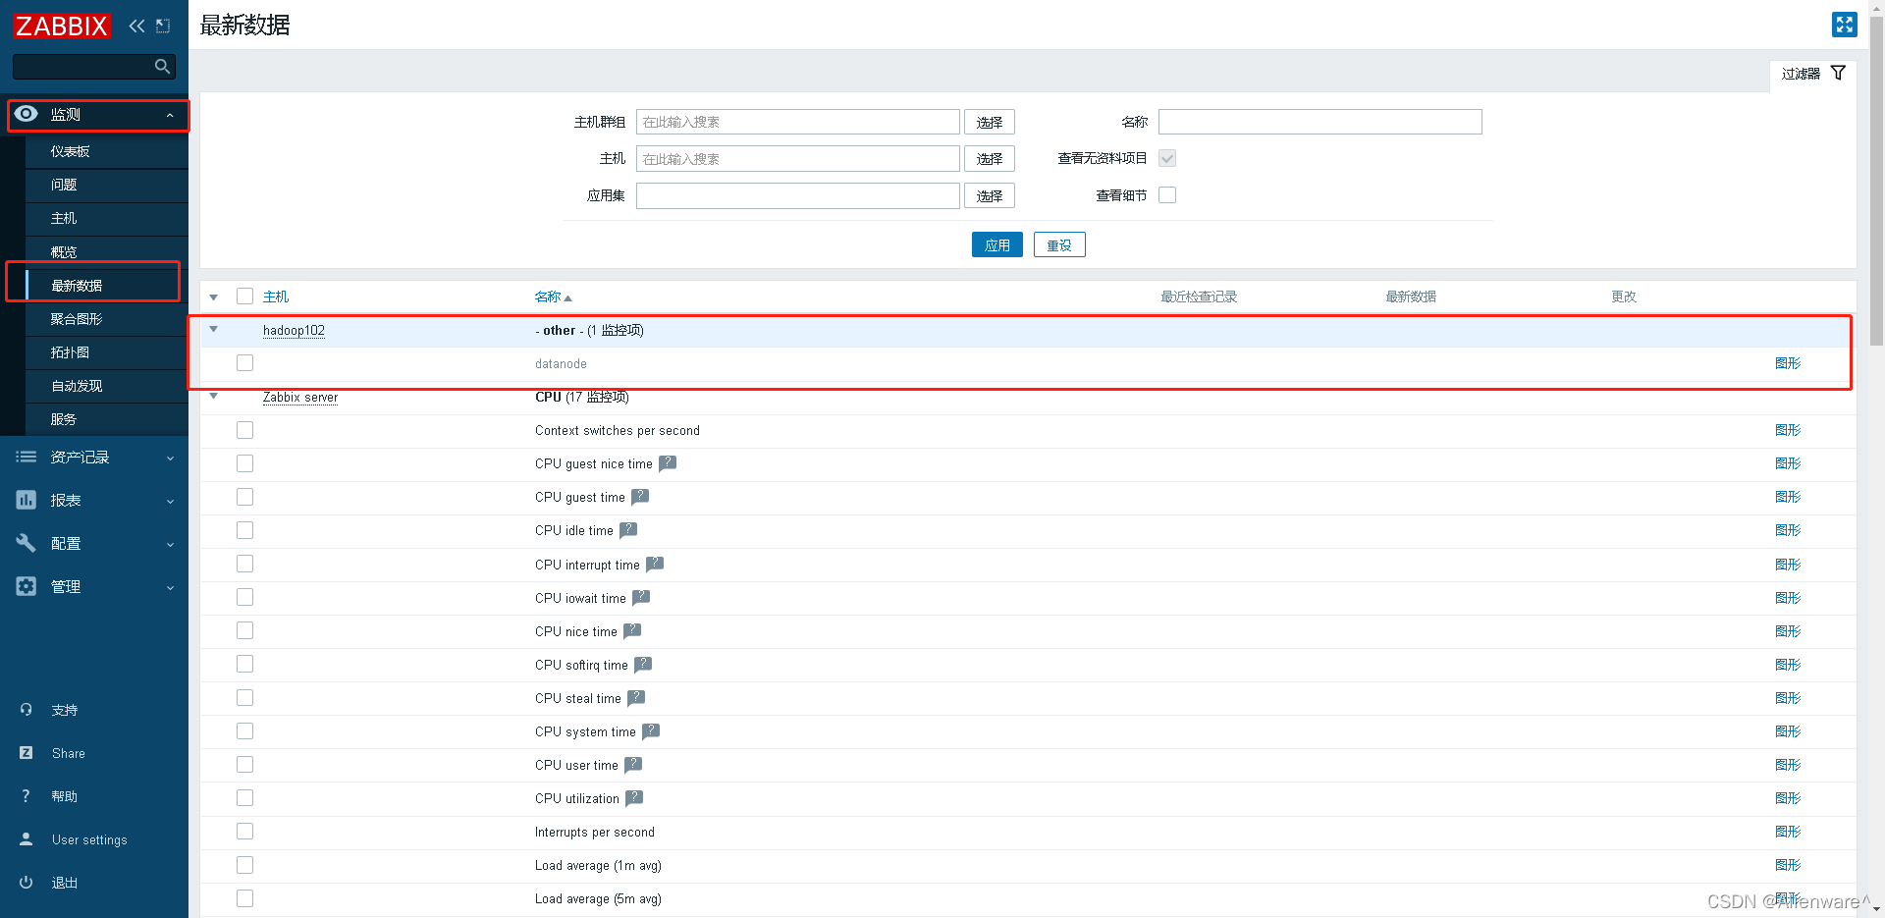
Task: Open 图形 link for datanode
Action: click(1788, 363)
